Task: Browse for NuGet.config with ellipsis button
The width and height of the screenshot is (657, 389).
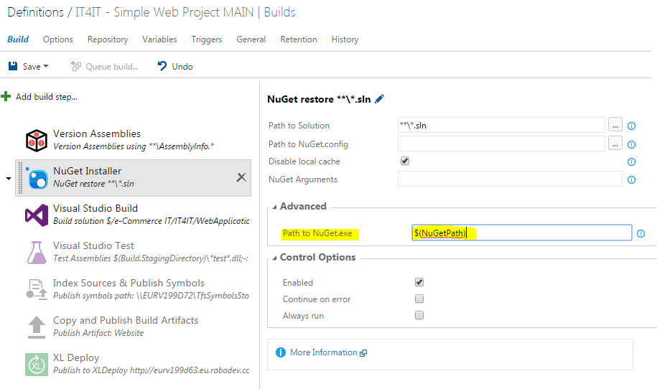Action: tap(615, 144)
